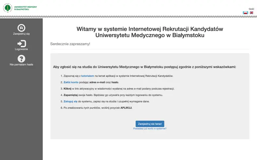
Task: Click the Gość user label
Action: pos(251,9)
